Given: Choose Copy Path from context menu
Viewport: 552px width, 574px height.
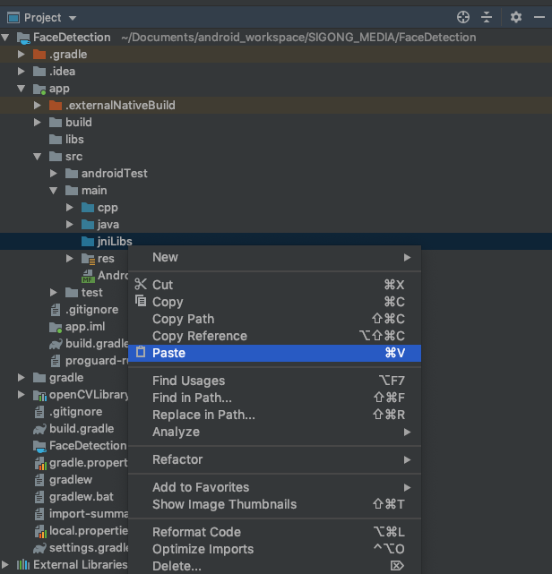Looking at the screenshot, I should tap(274, 319).
